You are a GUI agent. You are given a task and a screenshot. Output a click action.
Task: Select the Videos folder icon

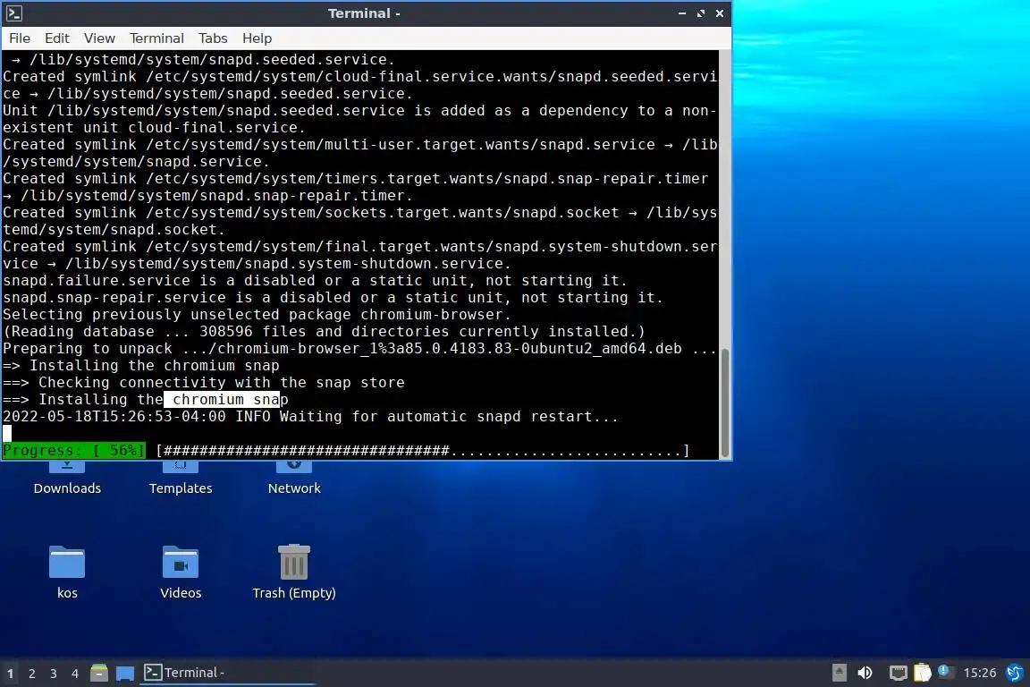point(181,572)
